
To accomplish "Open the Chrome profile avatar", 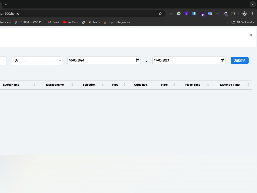I will [244, 14].
